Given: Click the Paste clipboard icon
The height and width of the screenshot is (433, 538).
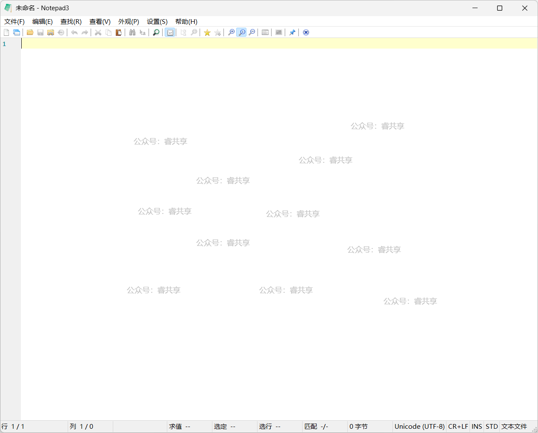Looking at the screenshot, I should point(119,32).
